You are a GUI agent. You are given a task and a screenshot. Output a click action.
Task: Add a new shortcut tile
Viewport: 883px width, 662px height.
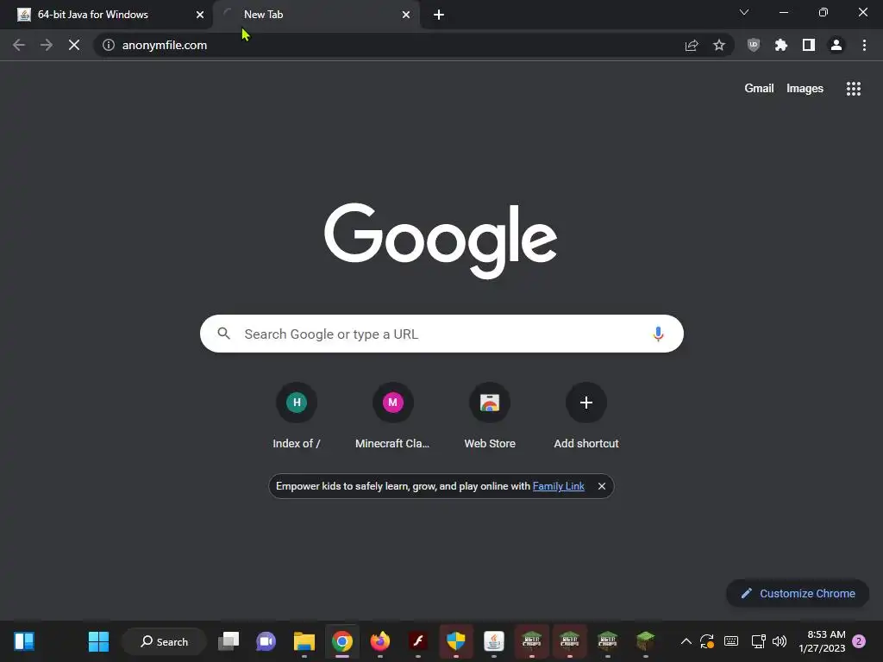point(586,415)
